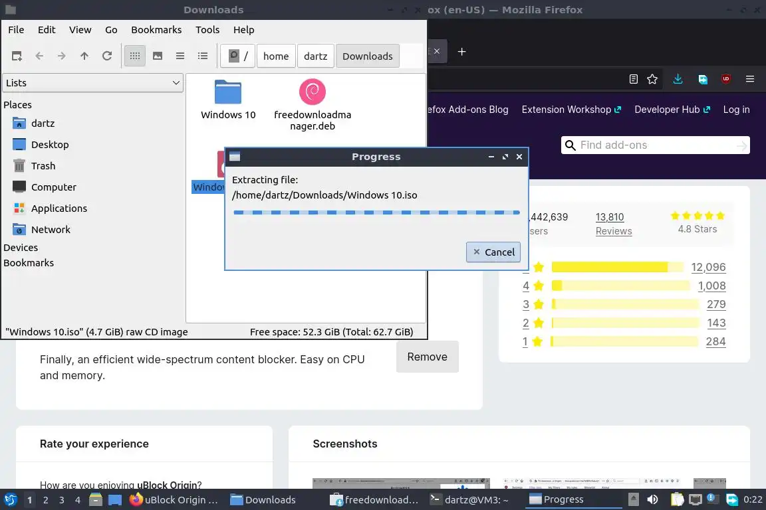Open the File menu

16,30
